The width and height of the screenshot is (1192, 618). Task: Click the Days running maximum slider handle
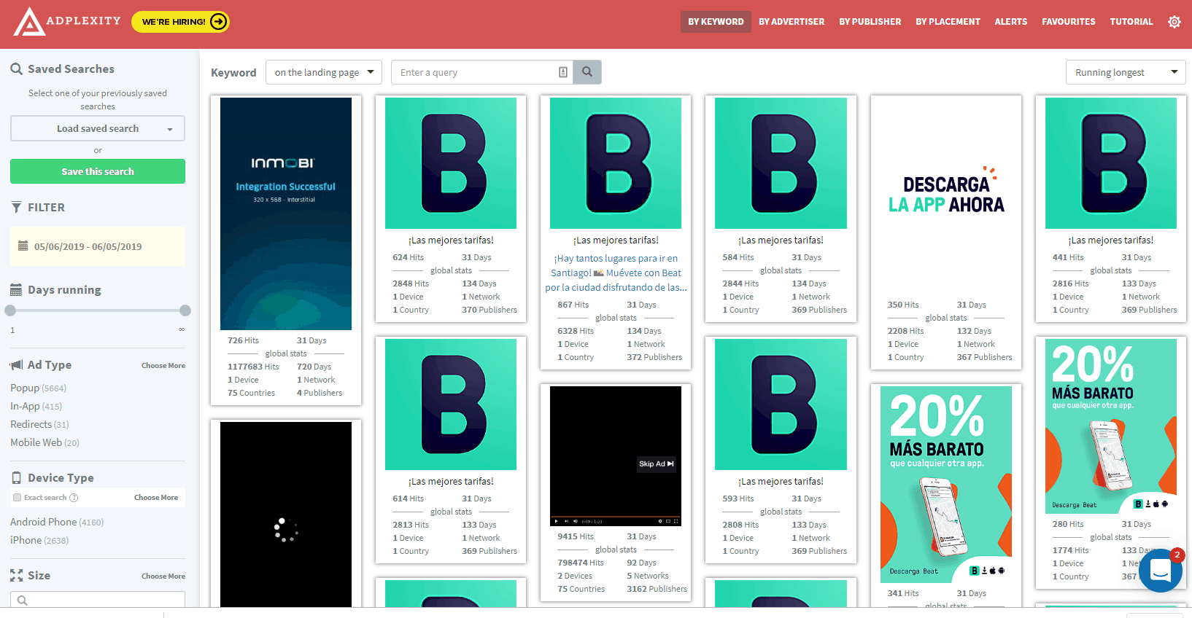click(185, 310)
